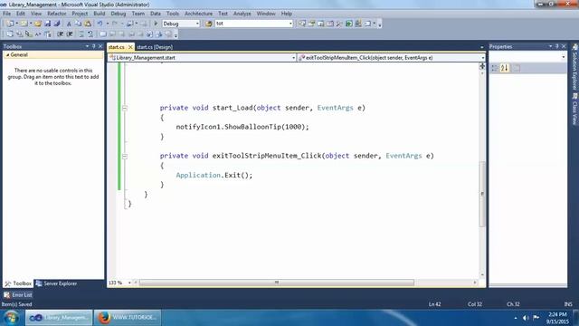This screenshot has height=326, width=579.
Task: Open the Refactor menu
Action: 56,14
